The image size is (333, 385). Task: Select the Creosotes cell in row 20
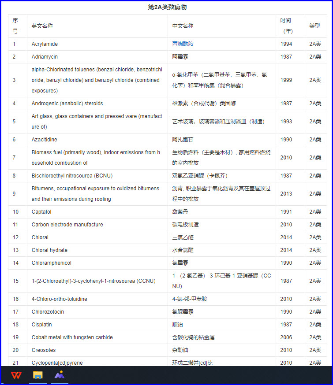44,350
